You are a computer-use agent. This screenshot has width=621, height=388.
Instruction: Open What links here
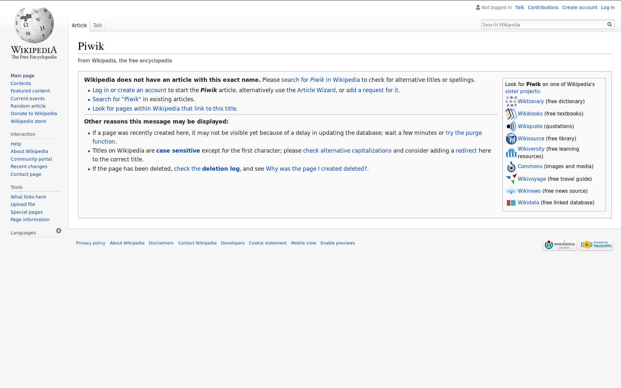[x=28, y=197]
